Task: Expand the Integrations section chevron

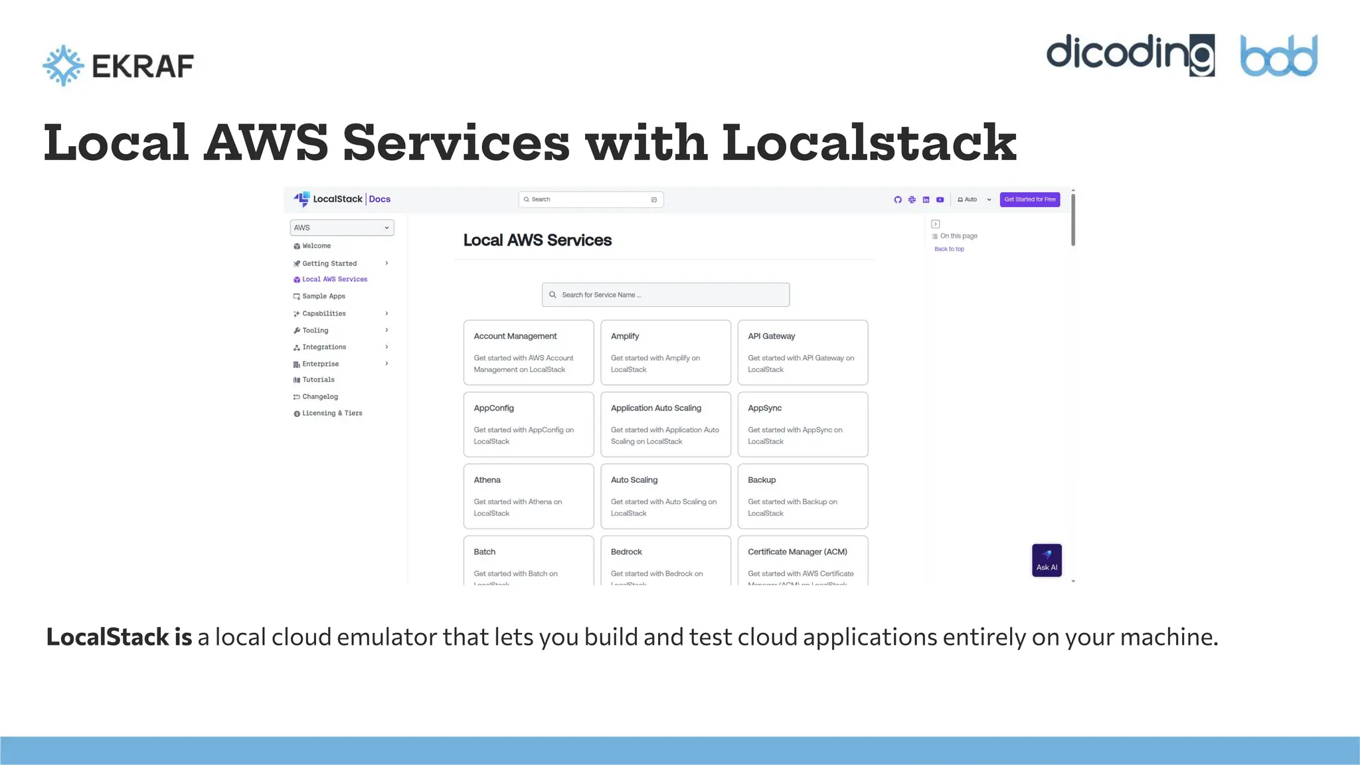Action: click(x=386, y=347)
